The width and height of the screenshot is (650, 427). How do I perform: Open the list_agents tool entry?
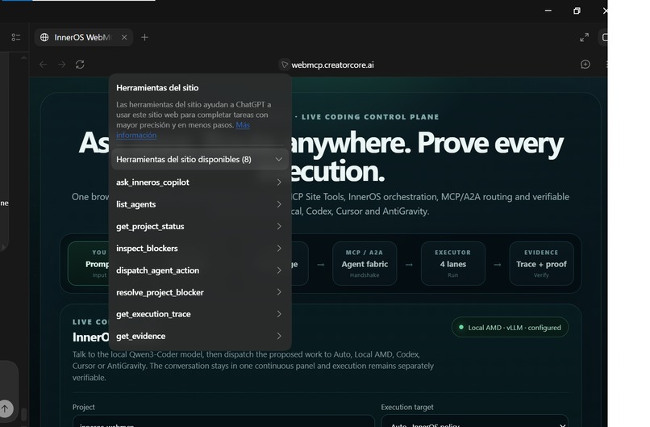click(200, 204)
